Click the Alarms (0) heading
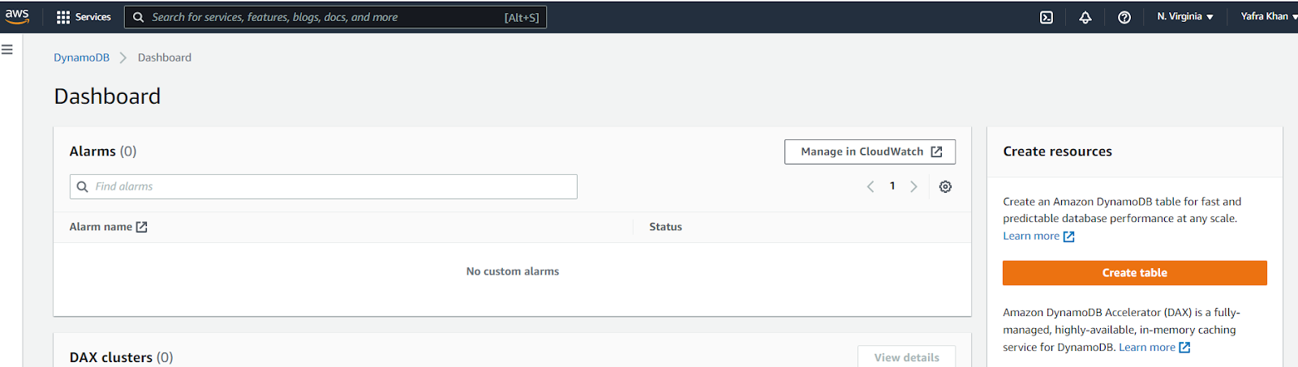Viewport: 1298px width, 367px height. 103,151
